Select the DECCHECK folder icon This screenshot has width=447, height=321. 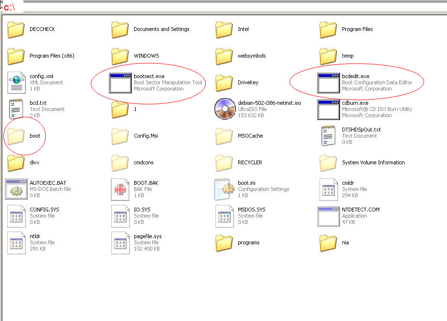16,29
